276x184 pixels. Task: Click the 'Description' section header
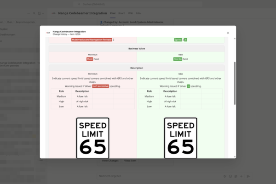click(137, 68)
